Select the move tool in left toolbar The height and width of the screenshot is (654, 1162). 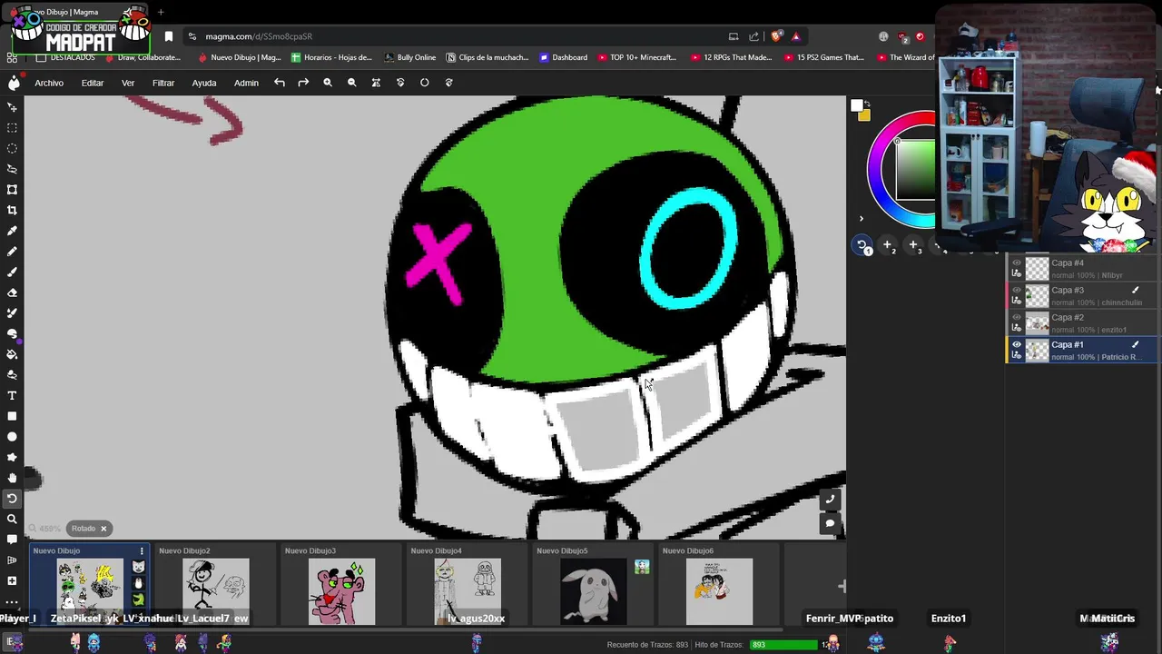[x=12, y=107]
